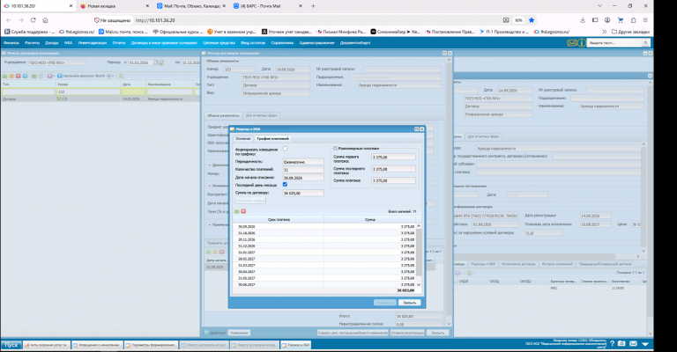Click the Сумма по договору field

click(x=303, y=193)
